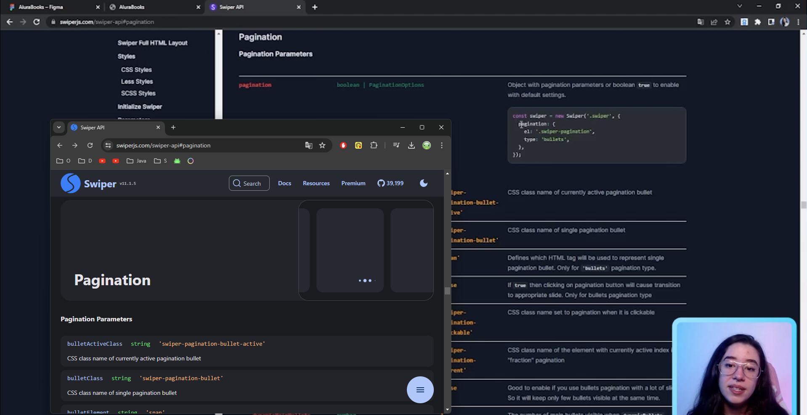Viewport: 807px width, 415px height.
Task: Open the circular multicolor bookmark icon
Action: click(191, 161)
